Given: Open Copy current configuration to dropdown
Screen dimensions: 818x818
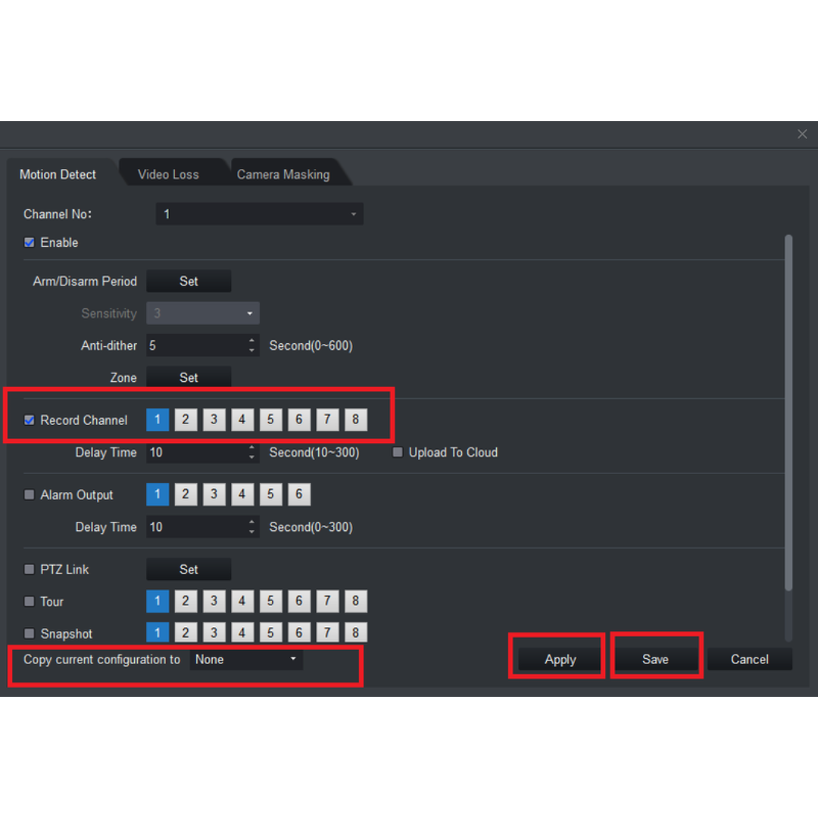Looking at the screenshot, I should coord(246,660).
